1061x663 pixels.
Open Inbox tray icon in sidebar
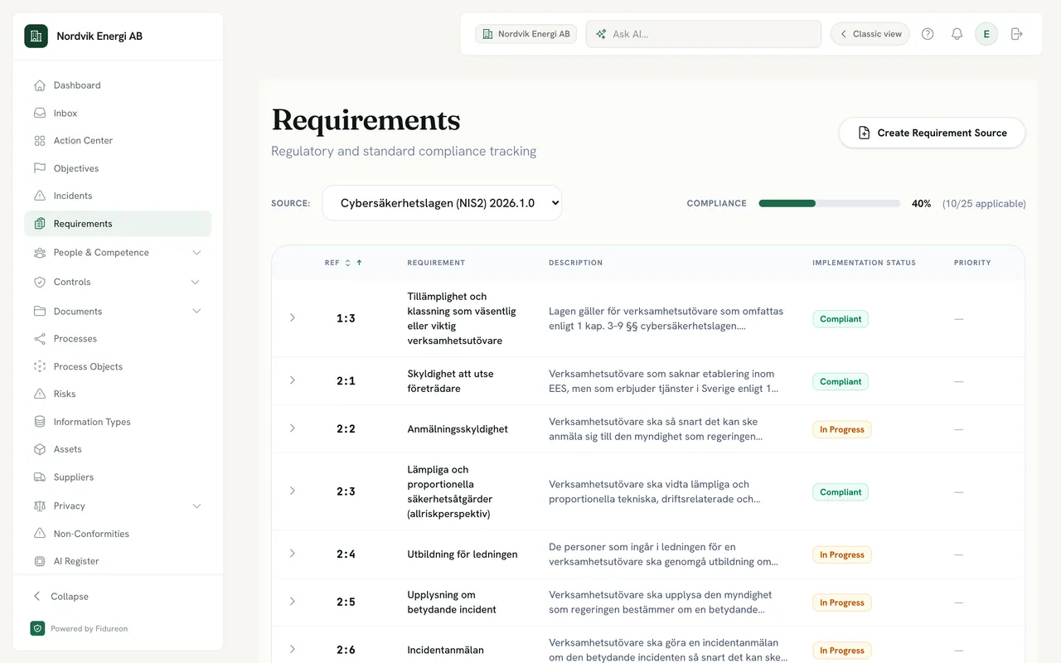coord(40,114)
